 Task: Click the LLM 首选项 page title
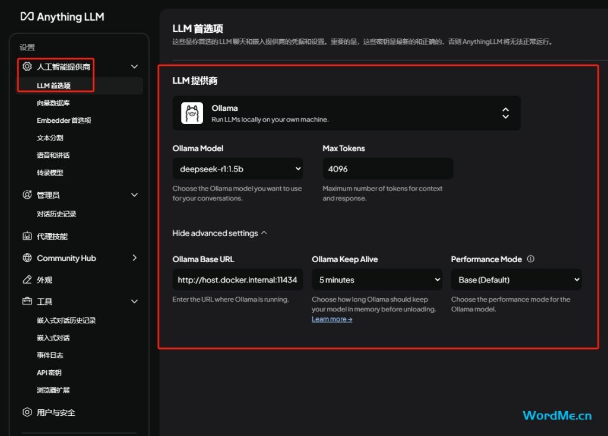198,28
